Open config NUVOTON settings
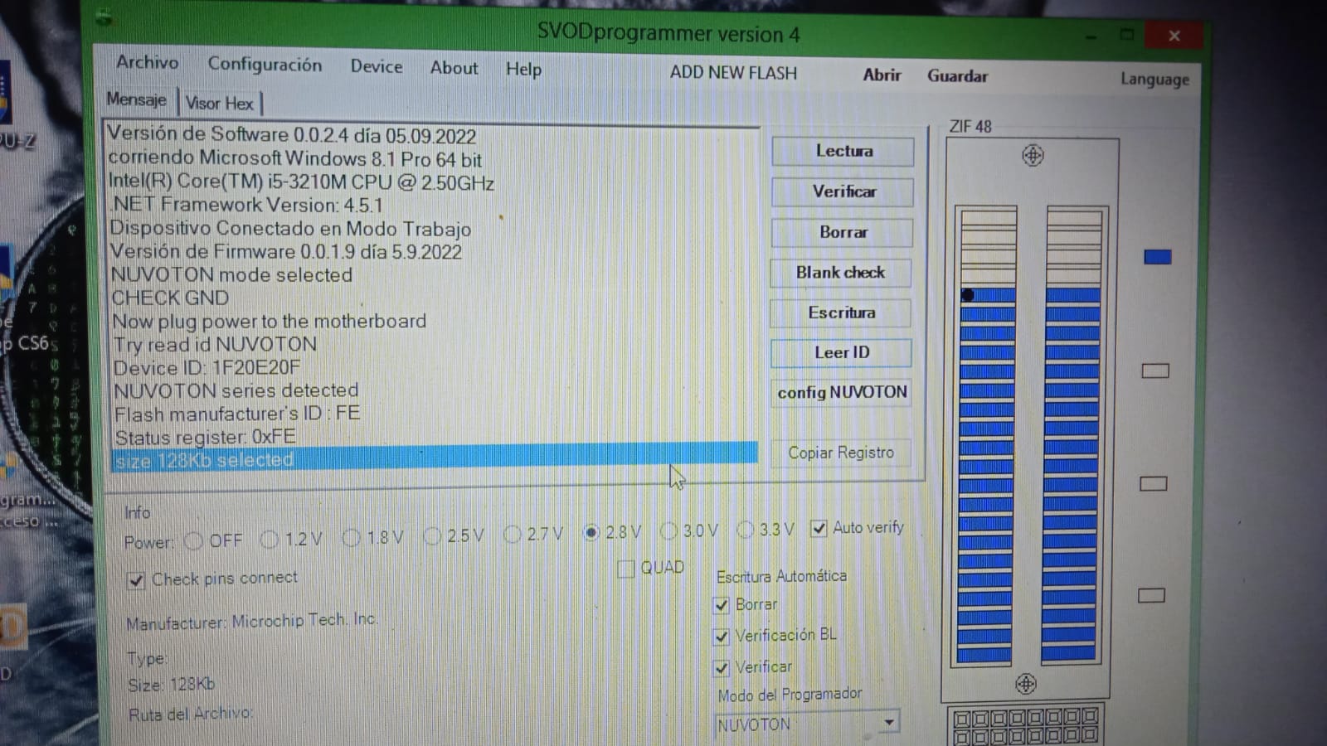The image size is (1327, 746). (842, 392)
